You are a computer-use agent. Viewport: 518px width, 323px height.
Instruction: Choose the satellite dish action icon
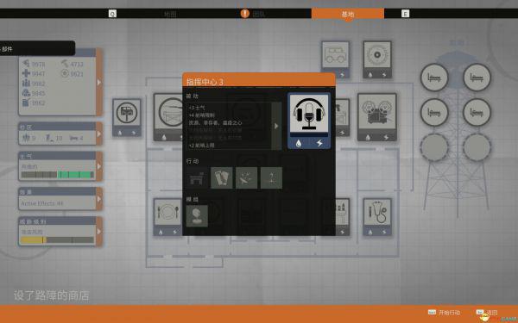point(246,178)
